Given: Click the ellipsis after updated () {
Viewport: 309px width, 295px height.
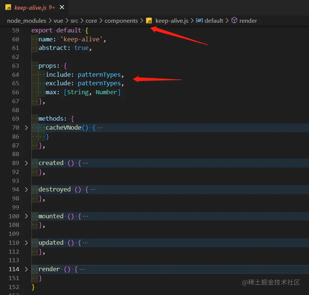Looking at the screenshot, I should (x=85, y=243).
